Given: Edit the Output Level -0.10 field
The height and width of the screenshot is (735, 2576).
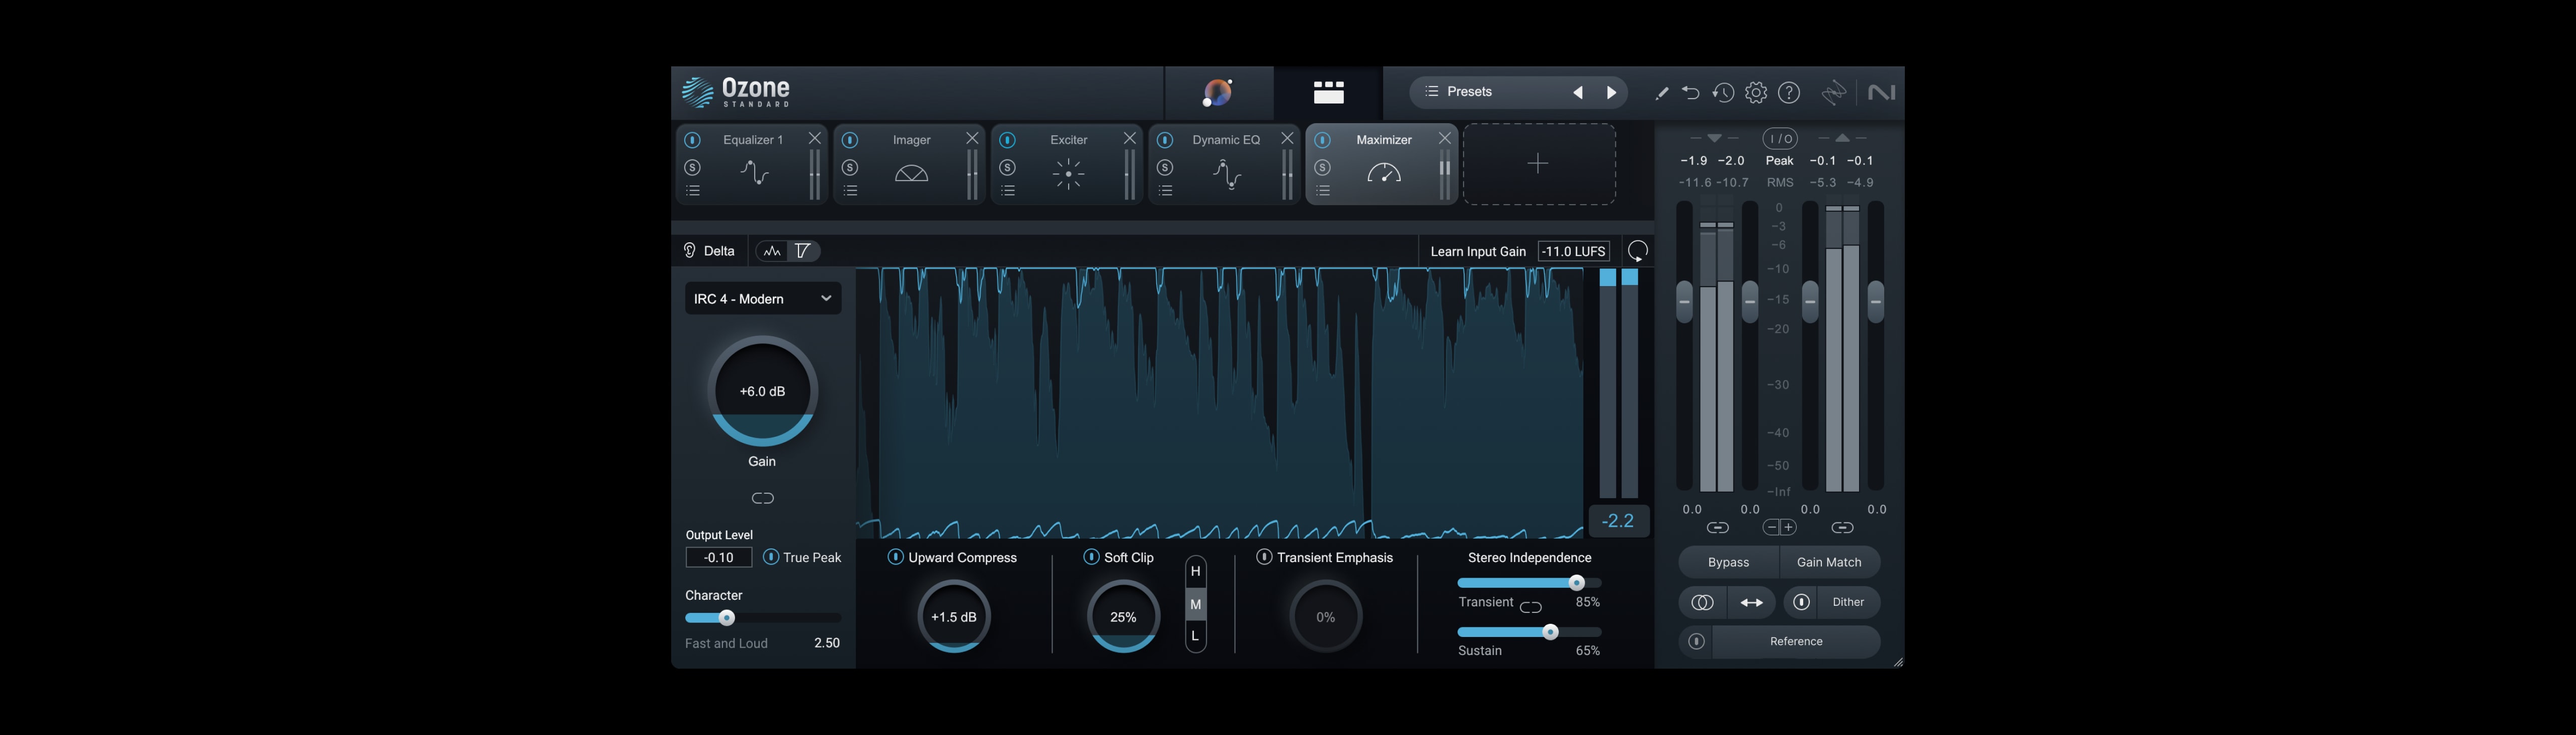Looking at the screenshot, I should pyautogui.click(x=718, y=557).
